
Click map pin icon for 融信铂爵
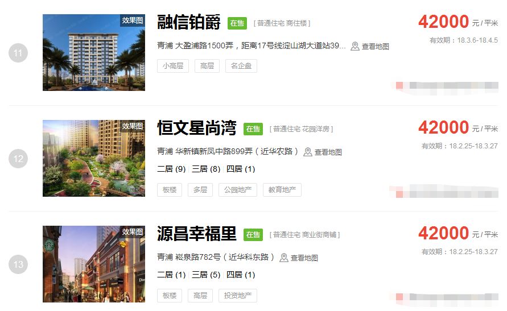click(355, 46)
